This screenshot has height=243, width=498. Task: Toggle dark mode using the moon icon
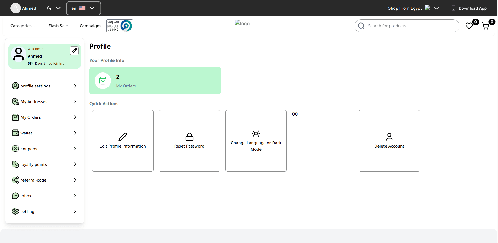49,8
